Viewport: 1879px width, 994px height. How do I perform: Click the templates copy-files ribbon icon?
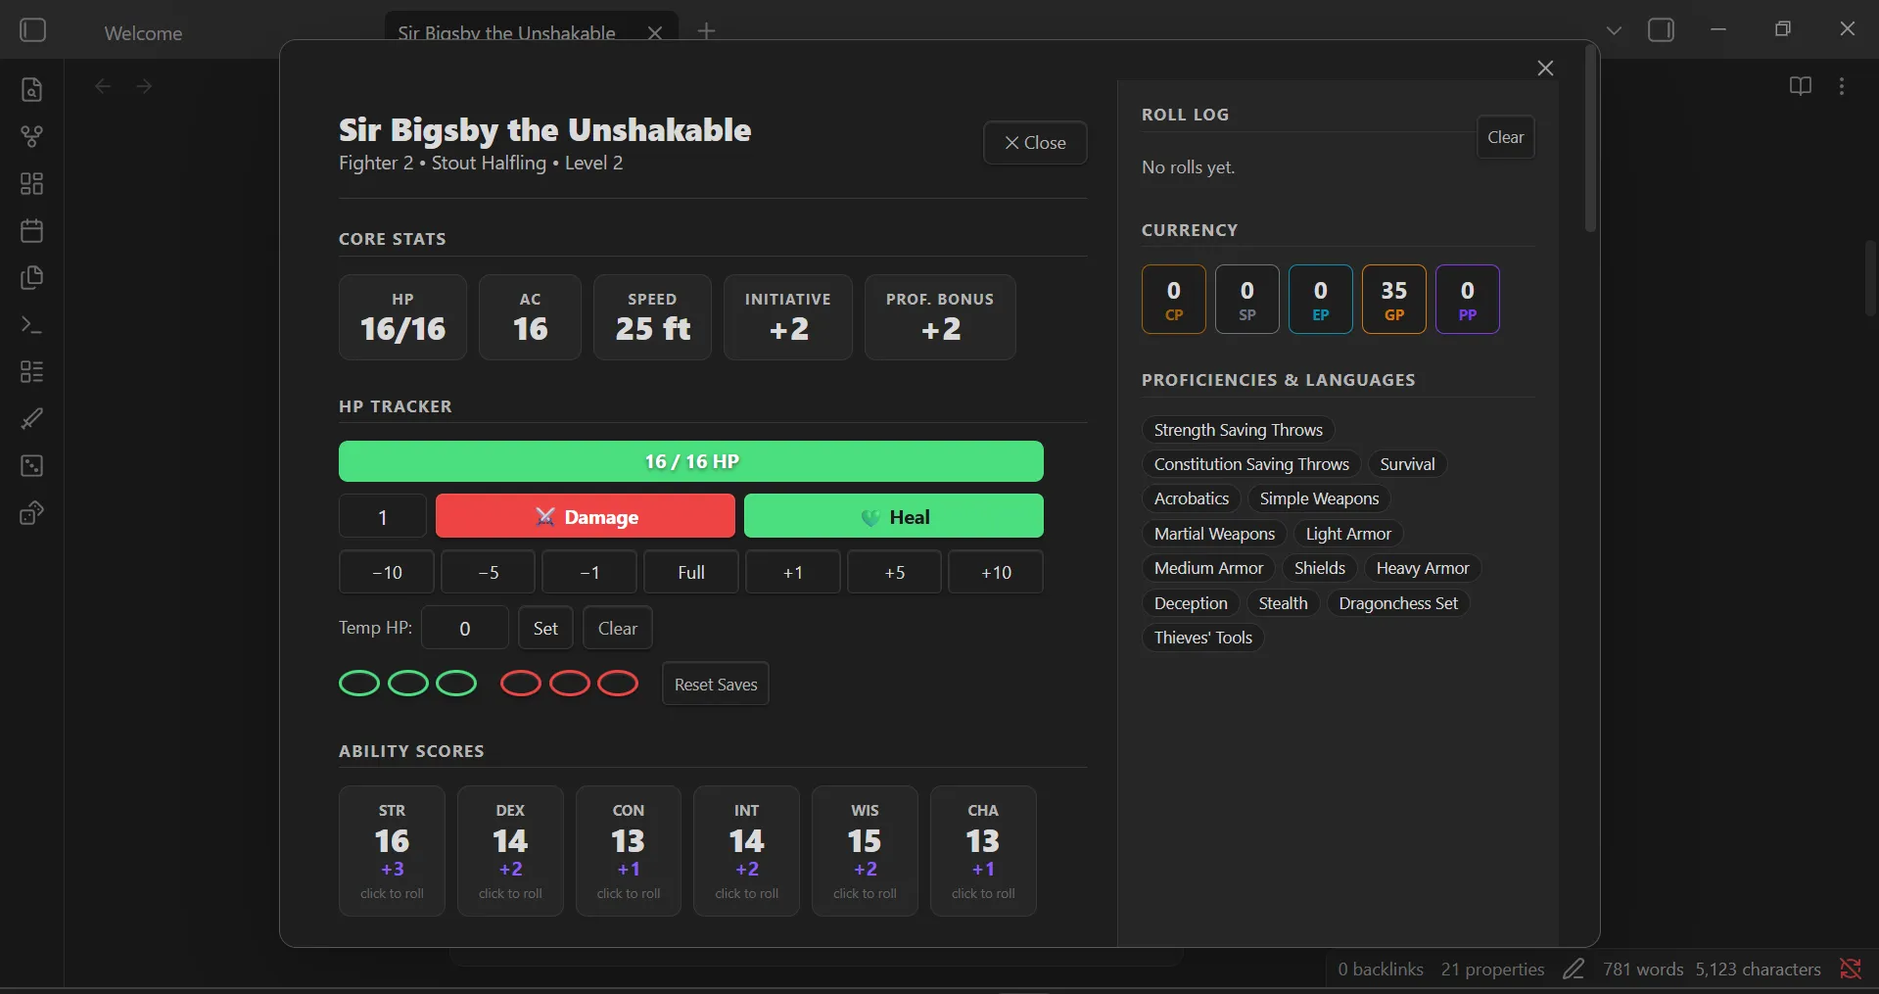(31, 277)
